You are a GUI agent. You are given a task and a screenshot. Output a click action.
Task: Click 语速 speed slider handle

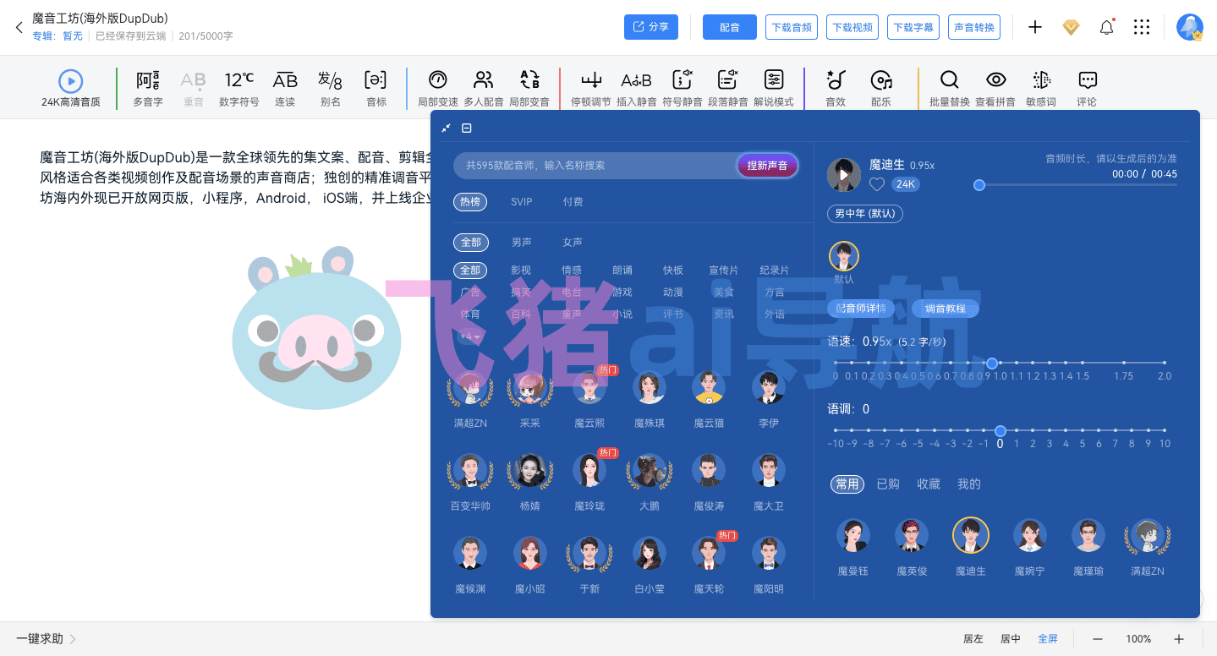tap(992, 363)
